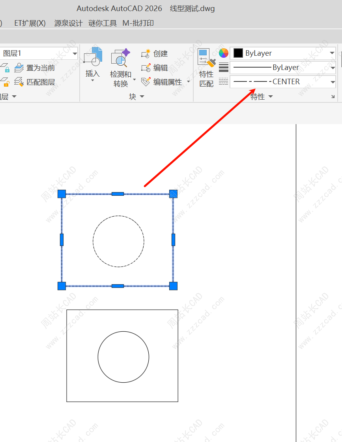This screenshot has height=442, width=342.
Task: Open the M-批打印 menu
Action: 138,23
